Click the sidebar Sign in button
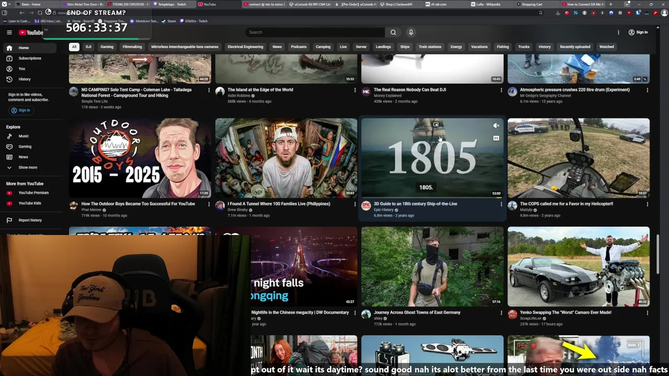Viewport: 669px width, 376px height. pyautogui.click(x=21, y=110)
